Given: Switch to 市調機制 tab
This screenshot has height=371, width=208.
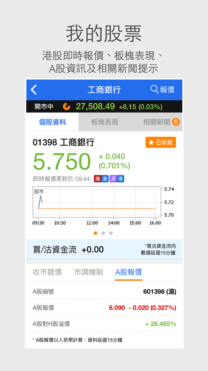Looking at the screenshot, I should click(x=88, y=272).
